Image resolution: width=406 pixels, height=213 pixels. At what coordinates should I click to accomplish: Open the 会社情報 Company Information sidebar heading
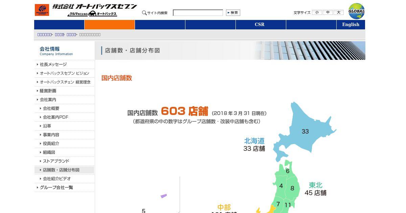coord(56,51)
